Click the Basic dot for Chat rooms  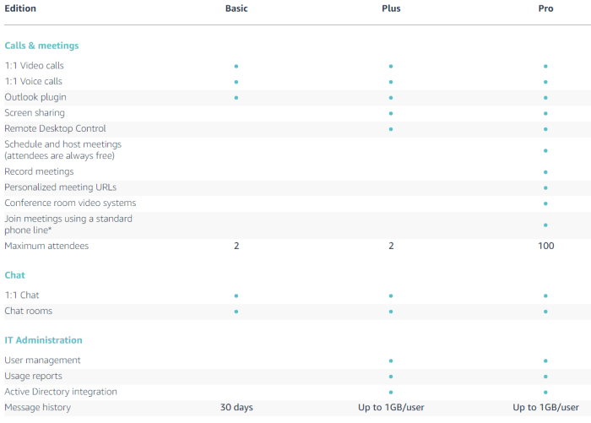coord(236,312)
